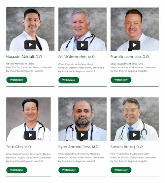The height and width of the screenshot is (183, 165).
Task: Click Watch Now under Steven Barag
Action: click(x=121, y=170)
